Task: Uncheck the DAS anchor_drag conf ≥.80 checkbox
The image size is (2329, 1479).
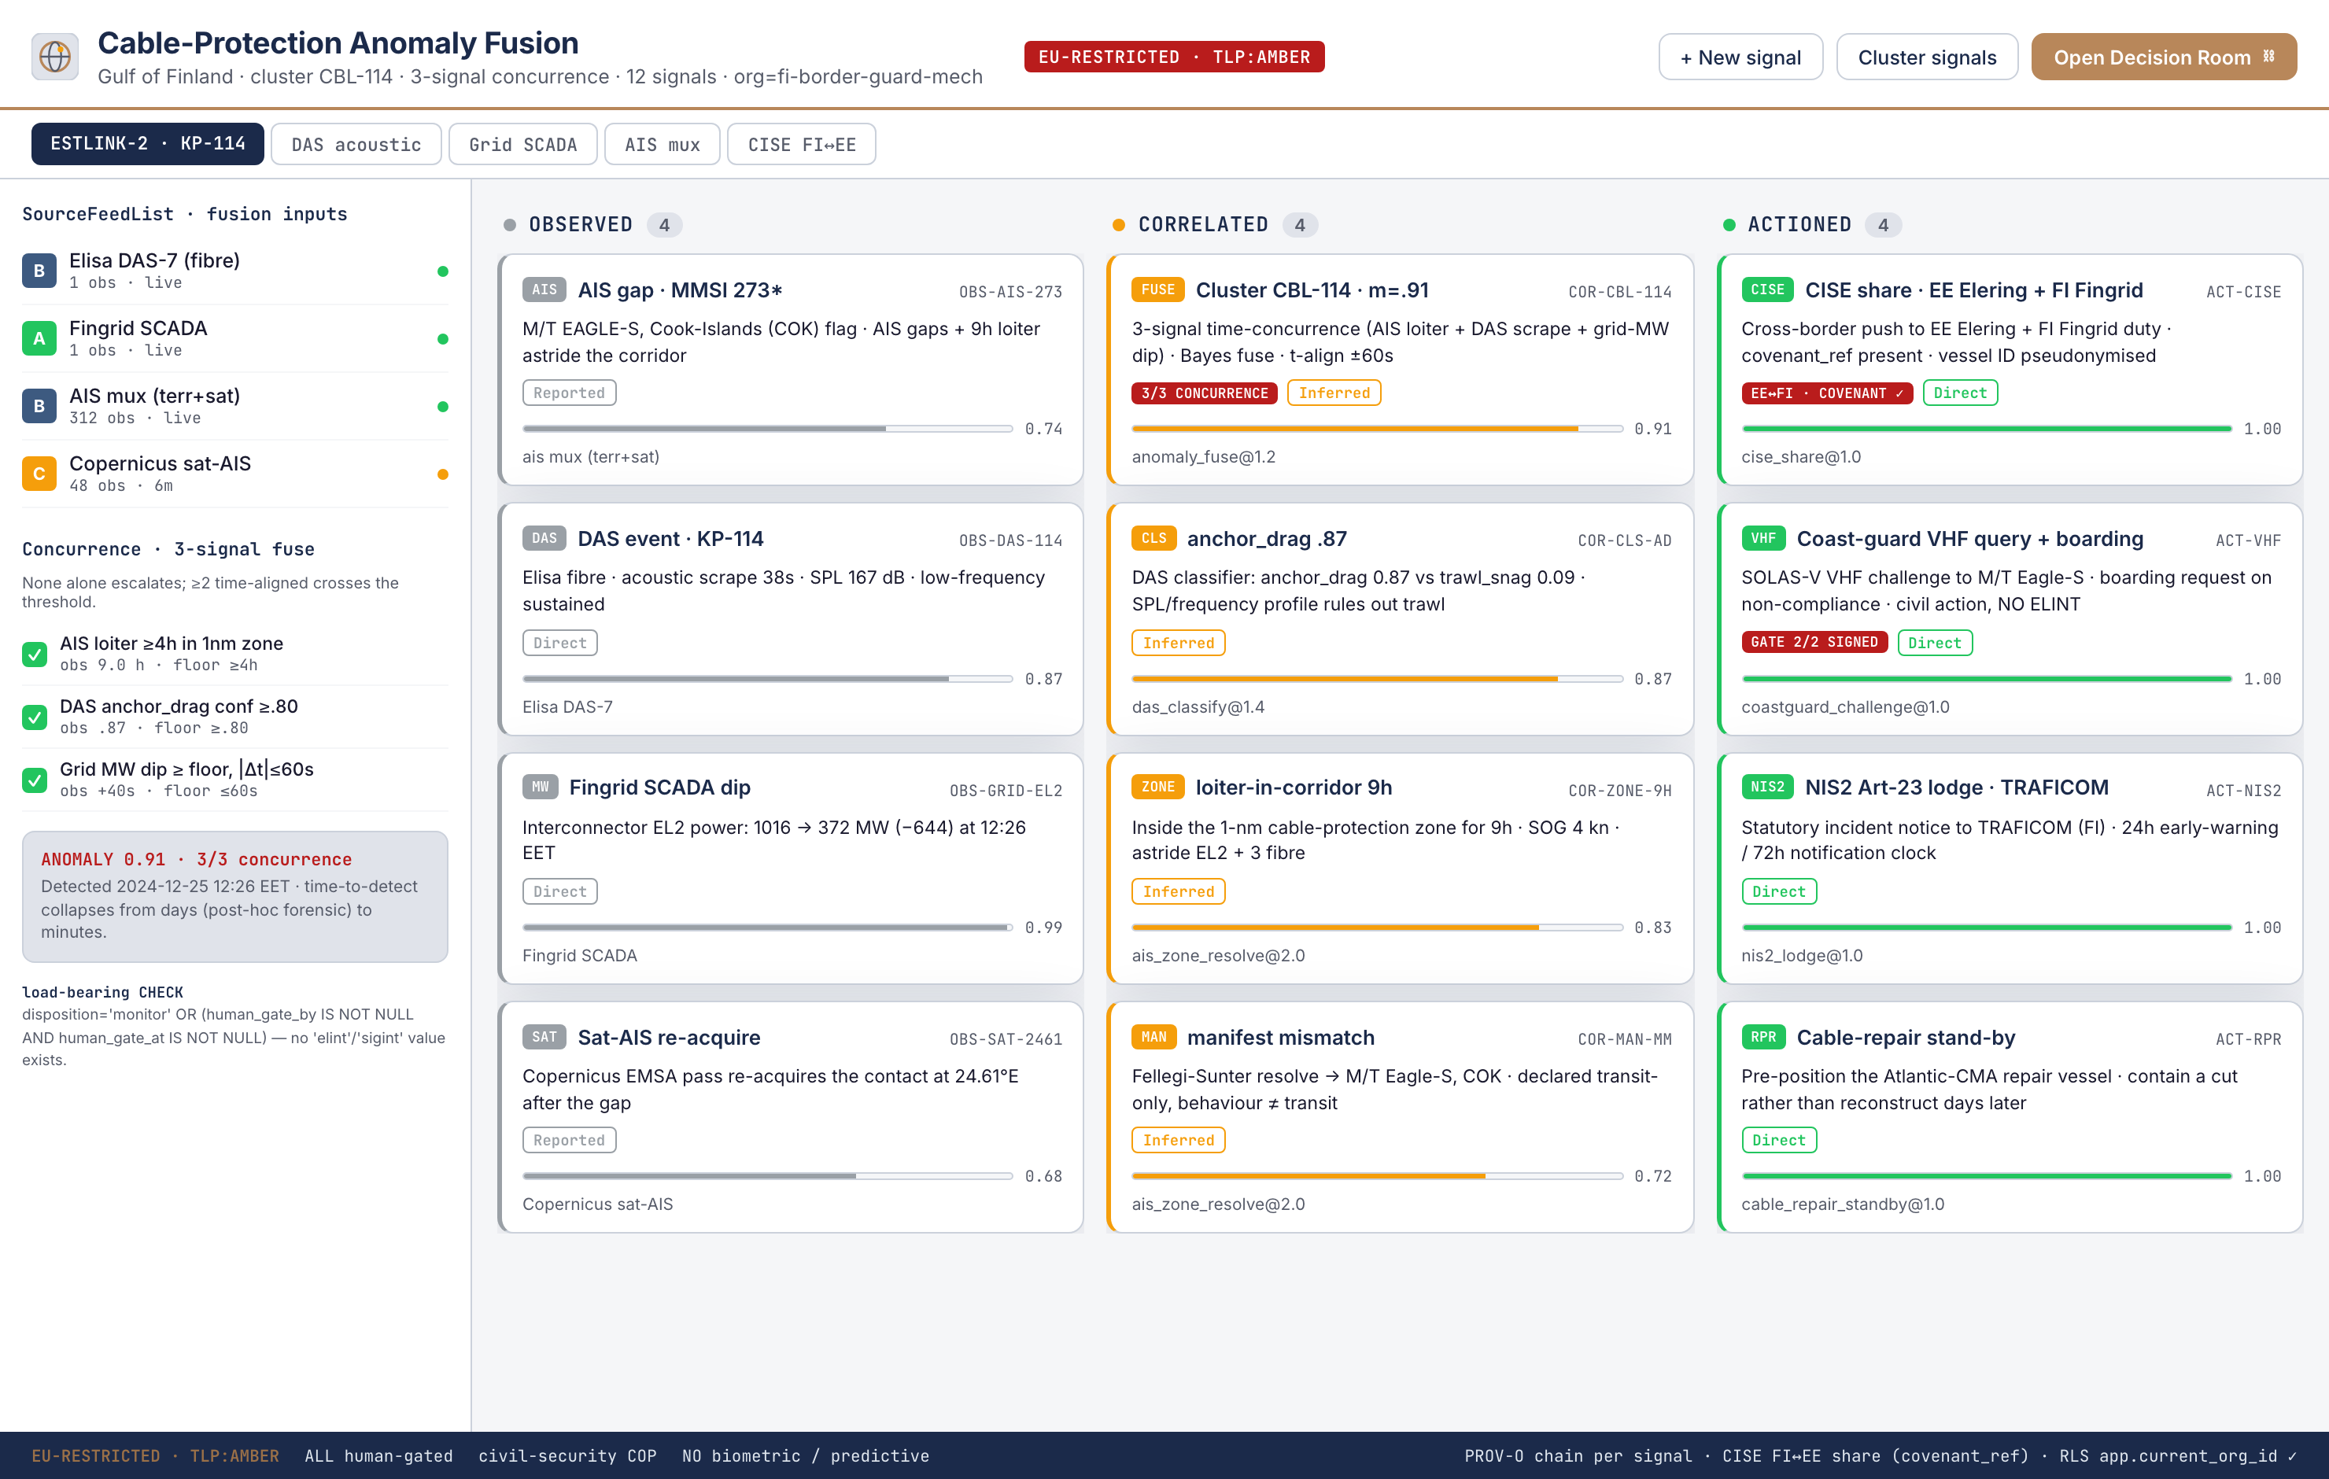Action: (x=35, y=717)
